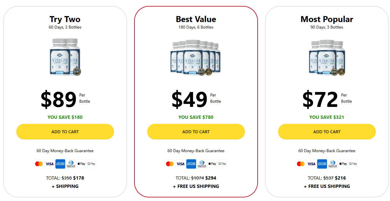
Task: Click Mastercard icon in Try Two card
Action: pos(39,164)
